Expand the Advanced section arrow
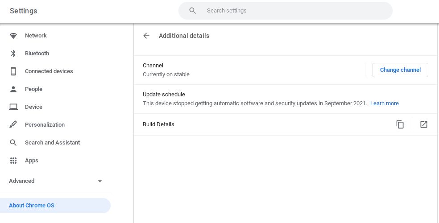Viewport: 439px width, 223px height. click(x=99, y=181)
